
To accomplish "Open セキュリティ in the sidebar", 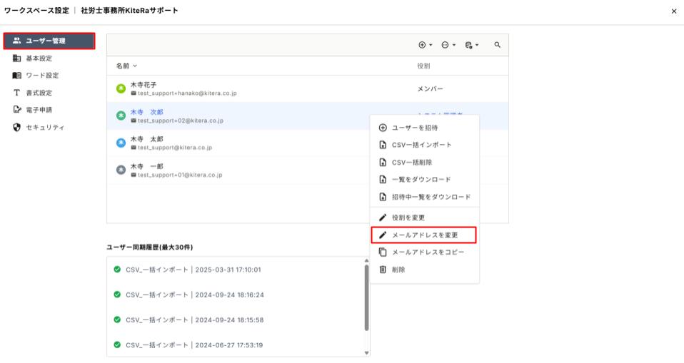I will [45, 127].
